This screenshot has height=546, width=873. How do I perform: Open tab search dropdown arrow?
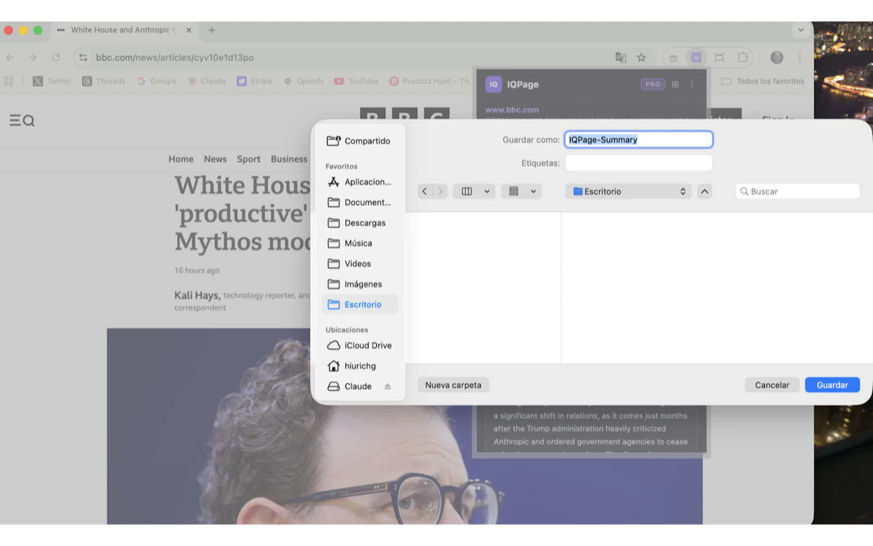coord(801,30)
